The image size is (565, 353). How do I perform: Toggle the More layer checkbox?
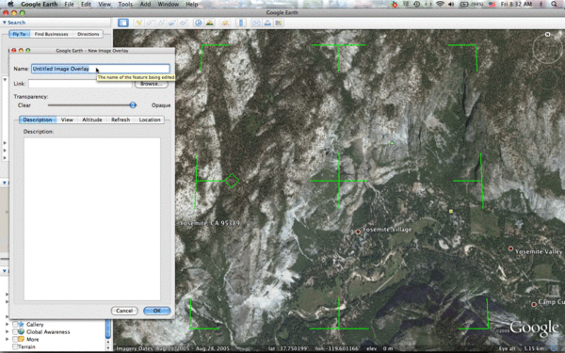(15, 339)
